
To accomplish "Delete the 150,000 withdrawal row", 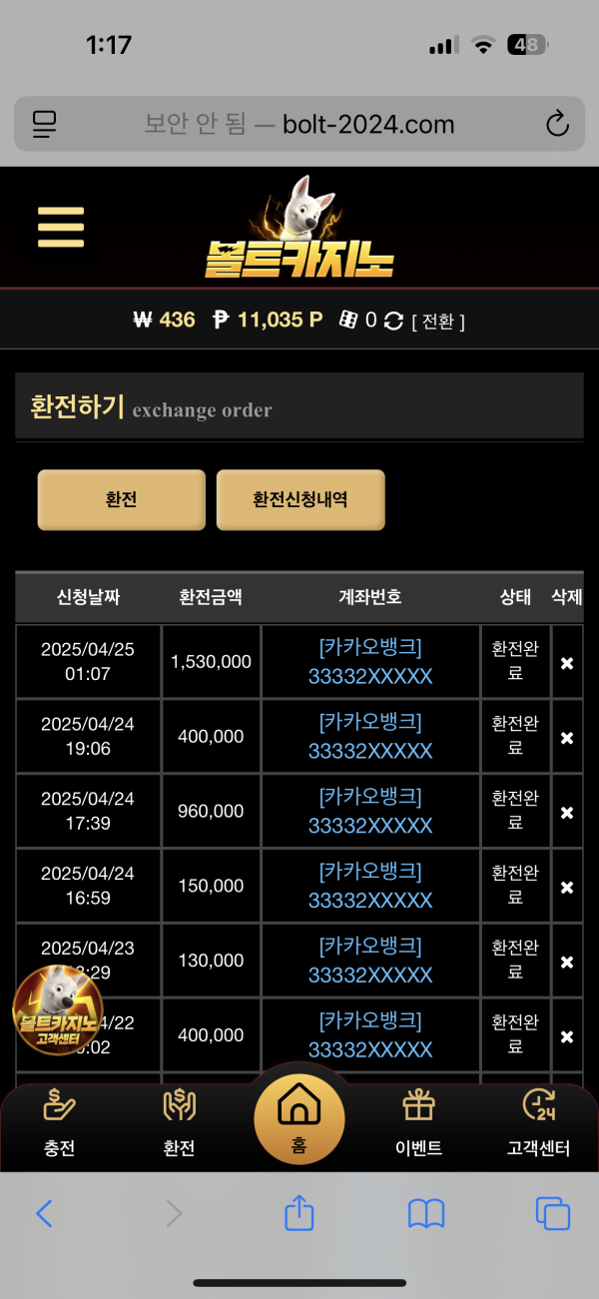I will tap(567, 888).
